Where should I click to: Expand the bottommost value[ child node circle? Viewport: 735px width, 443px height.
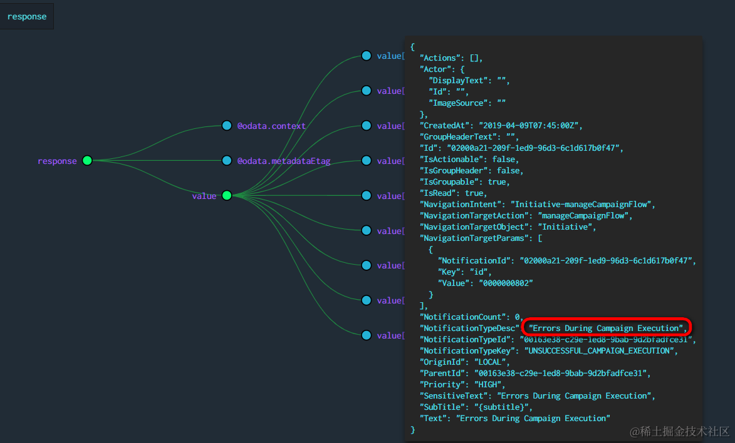(x=367, y=335)
